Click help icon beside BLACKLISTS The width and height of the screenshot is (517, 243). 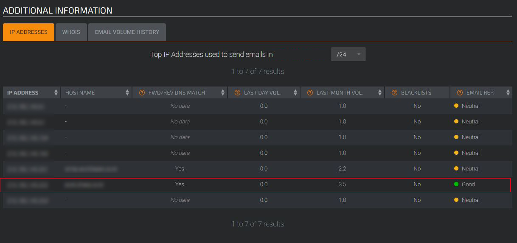394,93
